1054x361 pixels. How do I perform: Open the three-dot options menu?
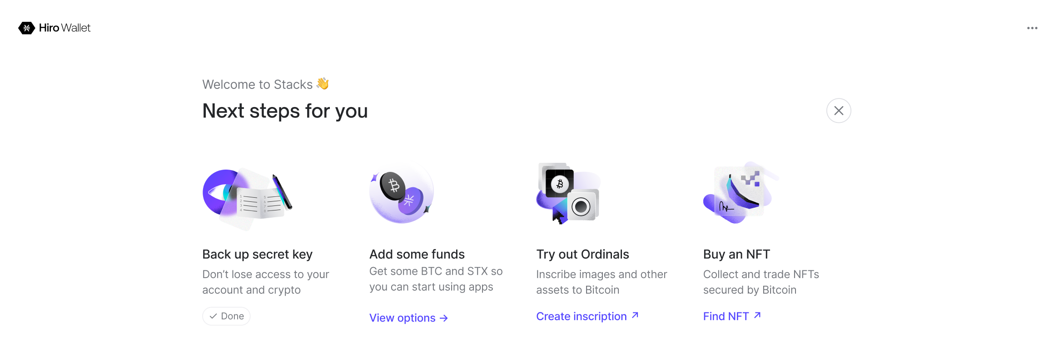[1032, 28]
